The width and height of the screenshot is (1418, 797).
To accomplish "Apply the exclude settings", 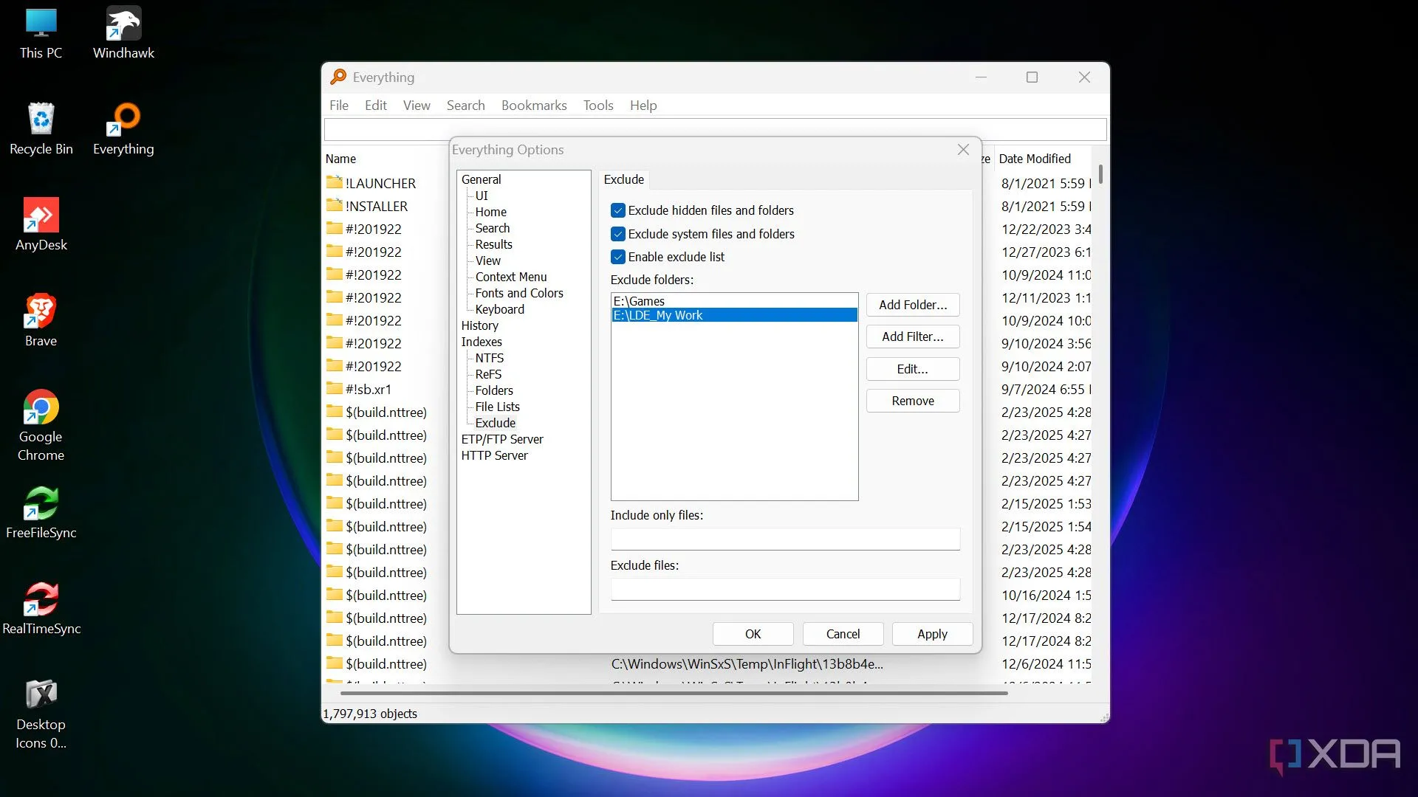I will [932, 634].
